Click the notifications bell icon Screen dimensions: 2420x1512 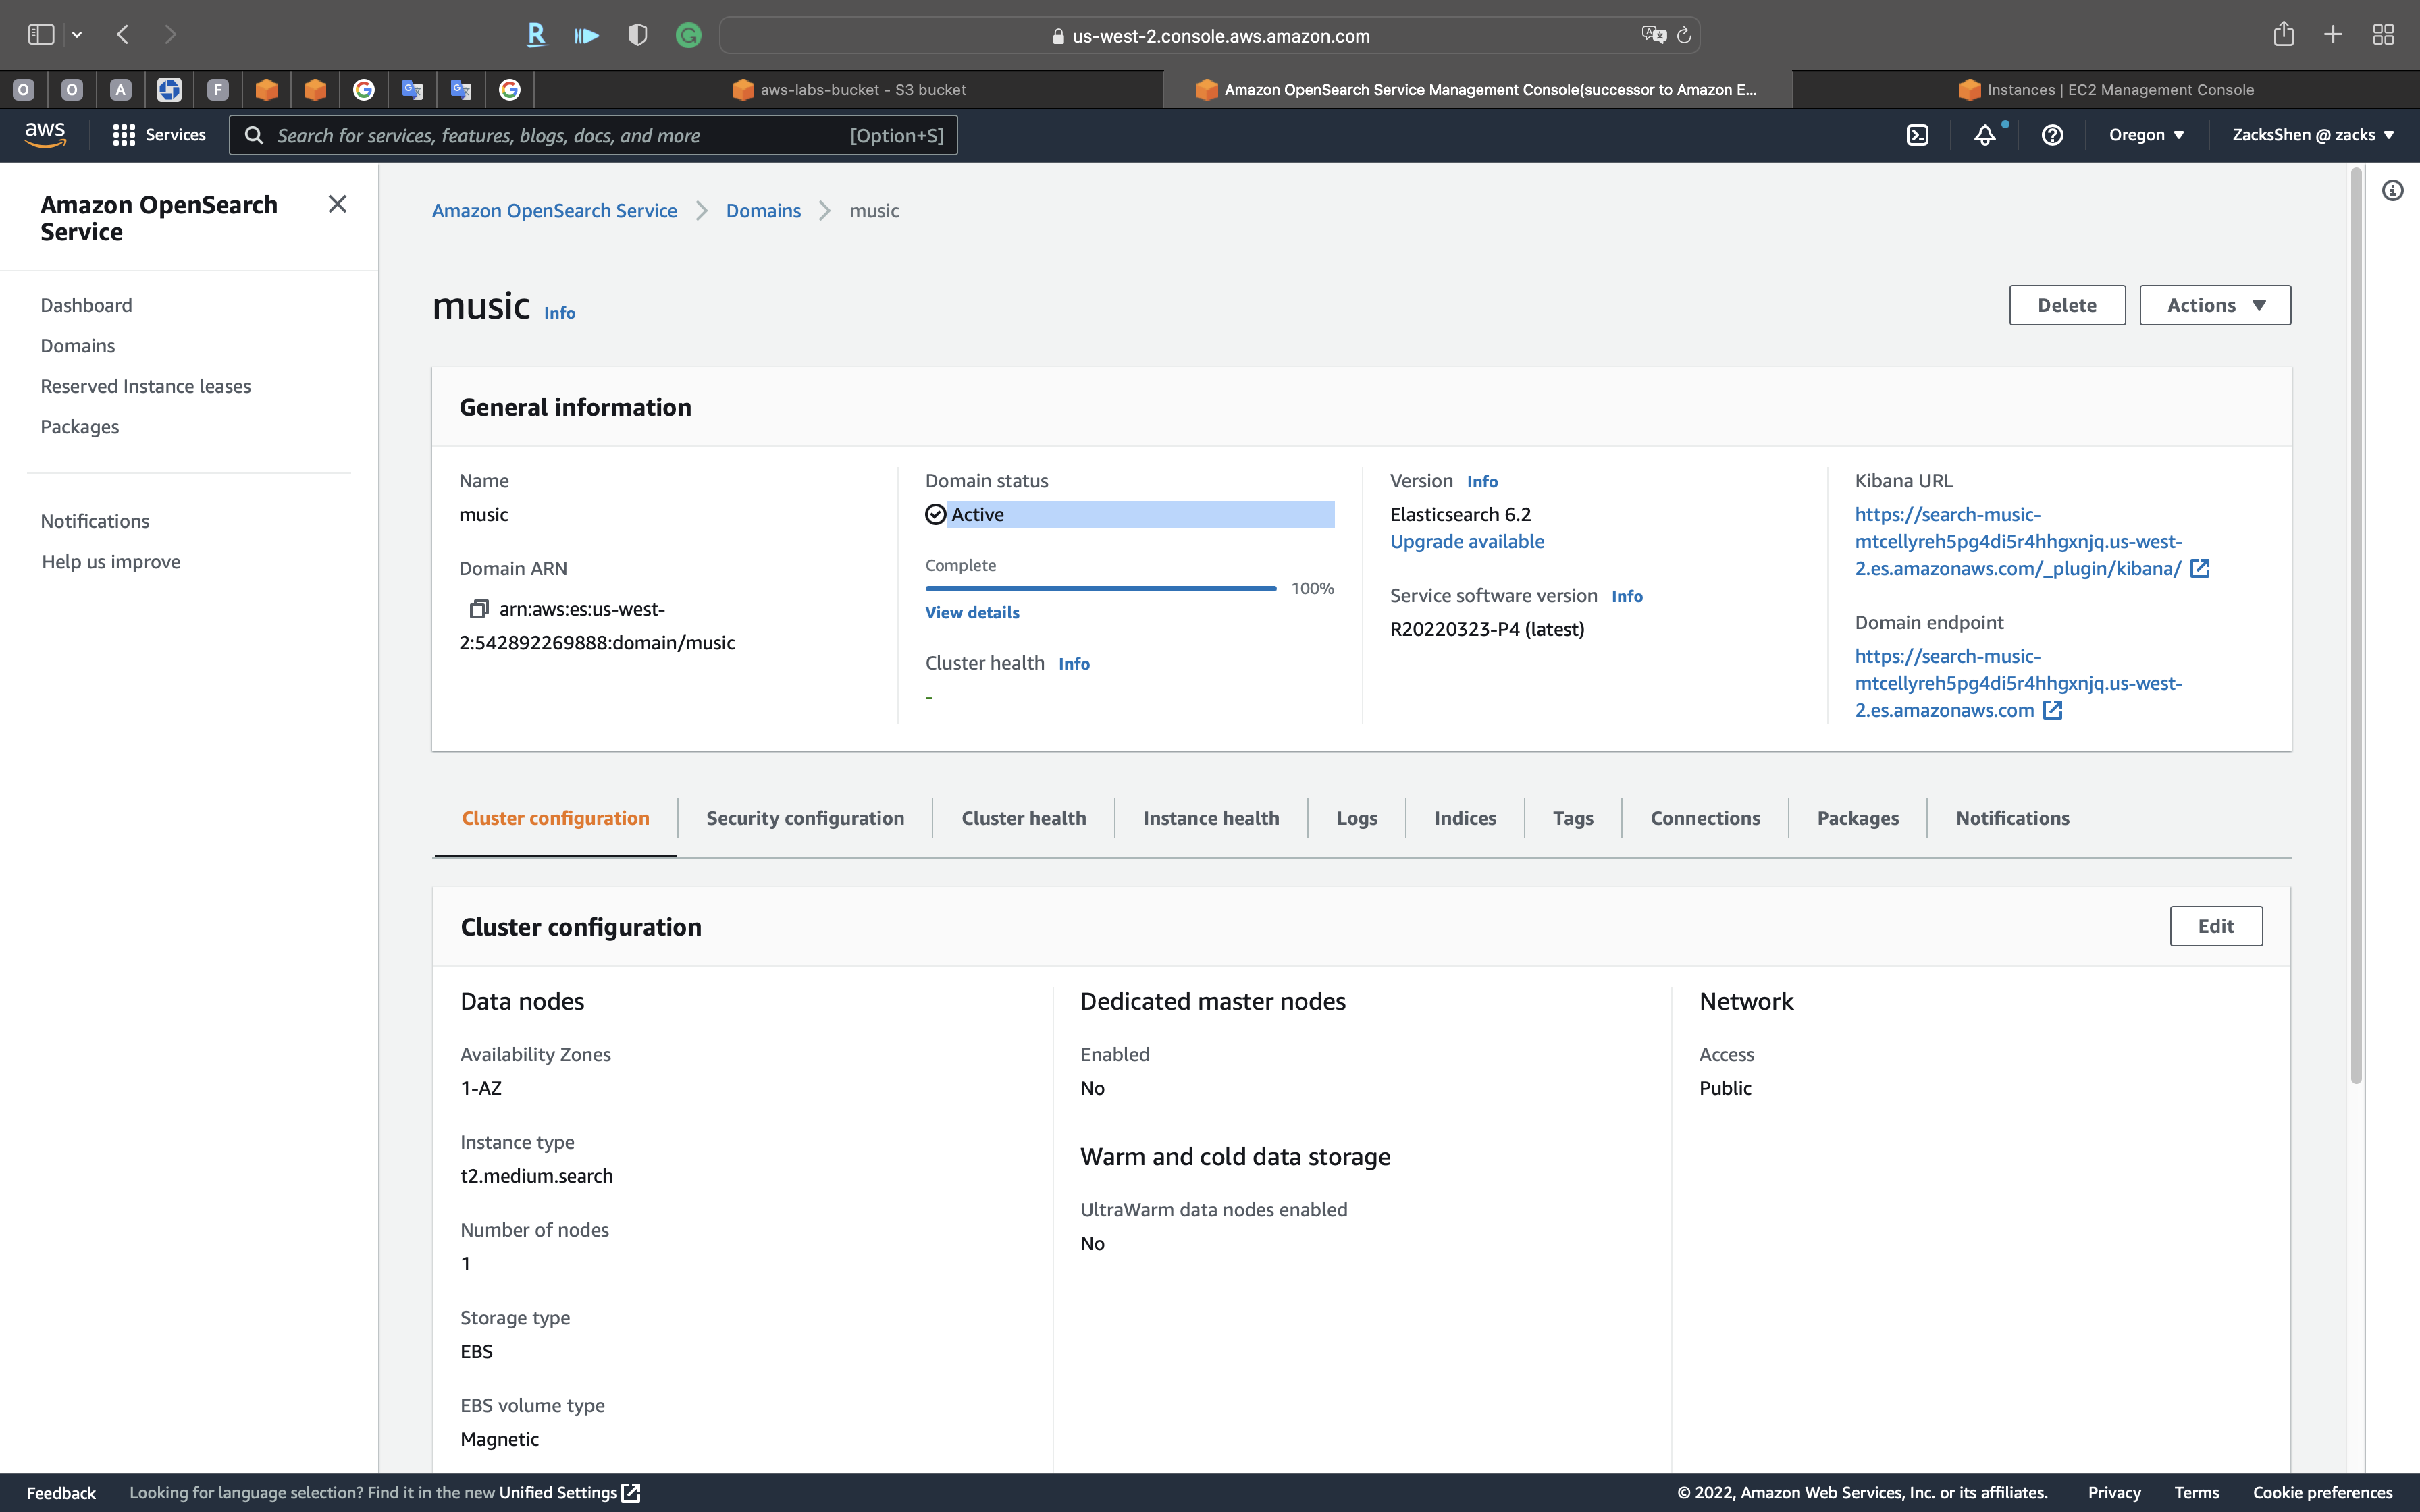point(1984,135)
